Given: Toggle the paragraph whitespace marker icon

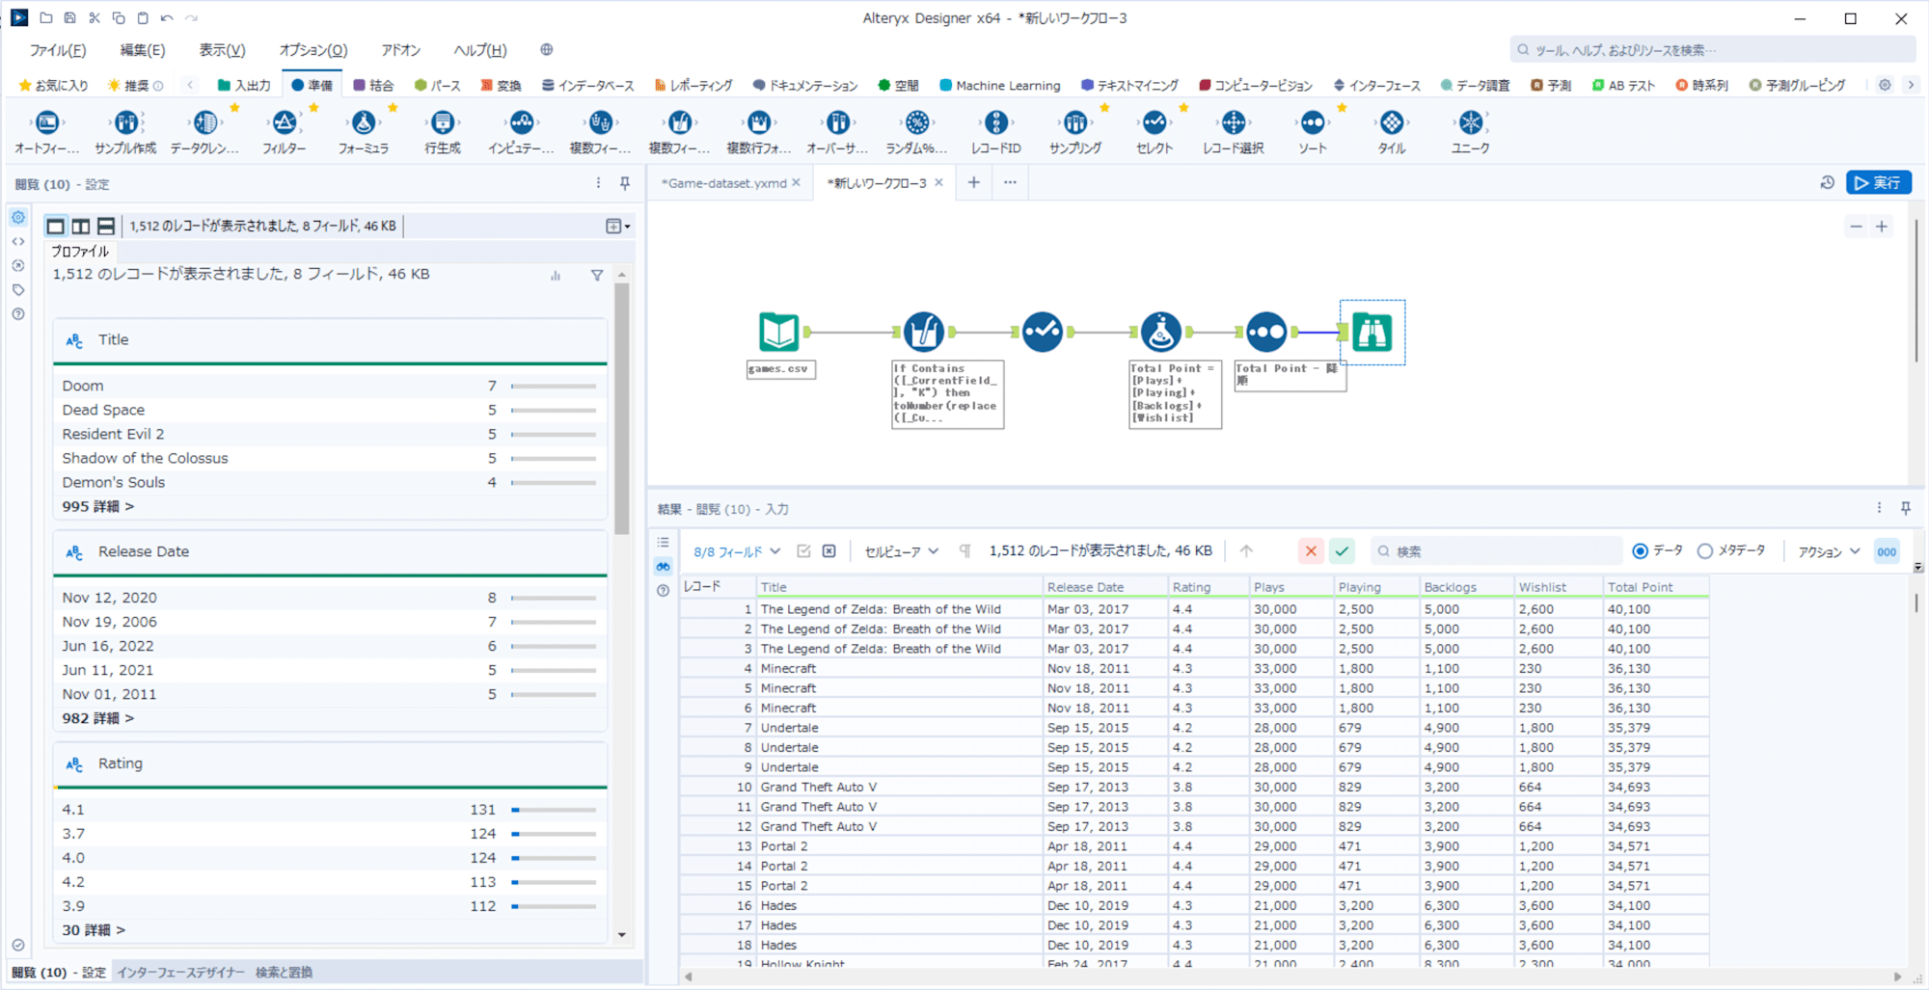Looking at the screenshot, I should click(964, 551).
